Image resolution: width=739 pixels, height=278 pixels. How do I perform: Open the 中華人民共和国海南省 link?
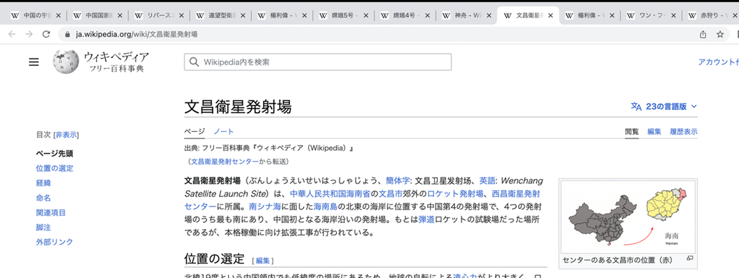coord(329,194)
